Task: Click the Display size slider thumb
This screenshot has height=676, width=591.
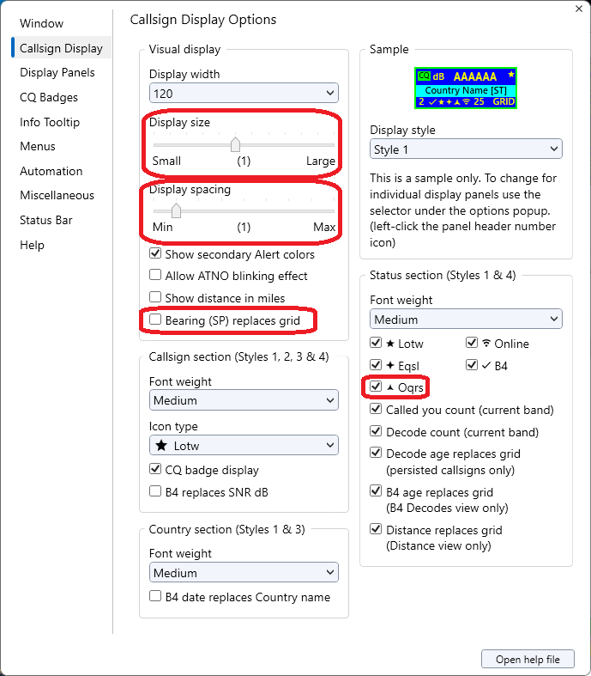Action: click(235, 145)
